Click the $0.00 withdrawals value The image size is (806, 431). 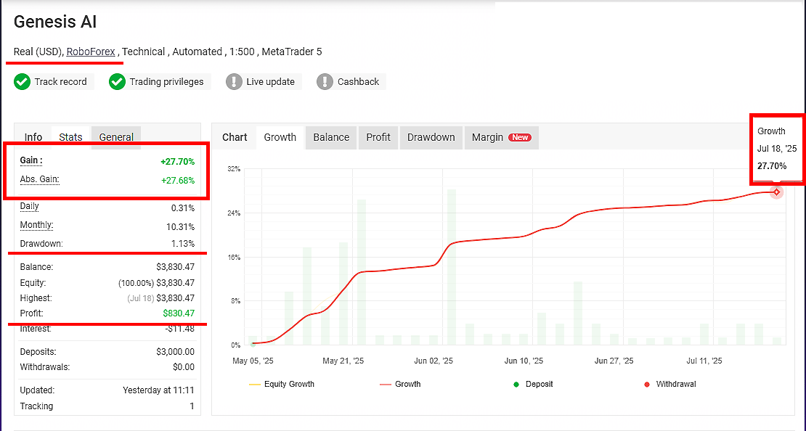pos(184,367)
